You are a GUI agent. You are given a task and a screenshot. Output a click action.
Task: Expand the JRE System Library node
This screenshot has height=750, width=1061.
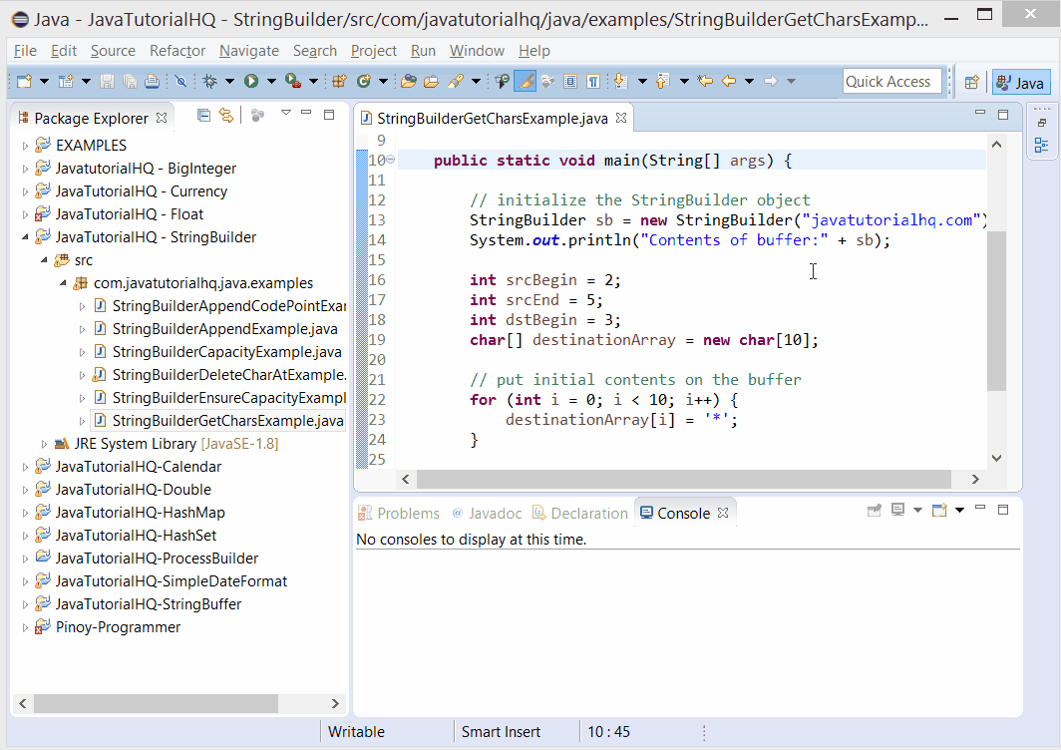(43, 443)
